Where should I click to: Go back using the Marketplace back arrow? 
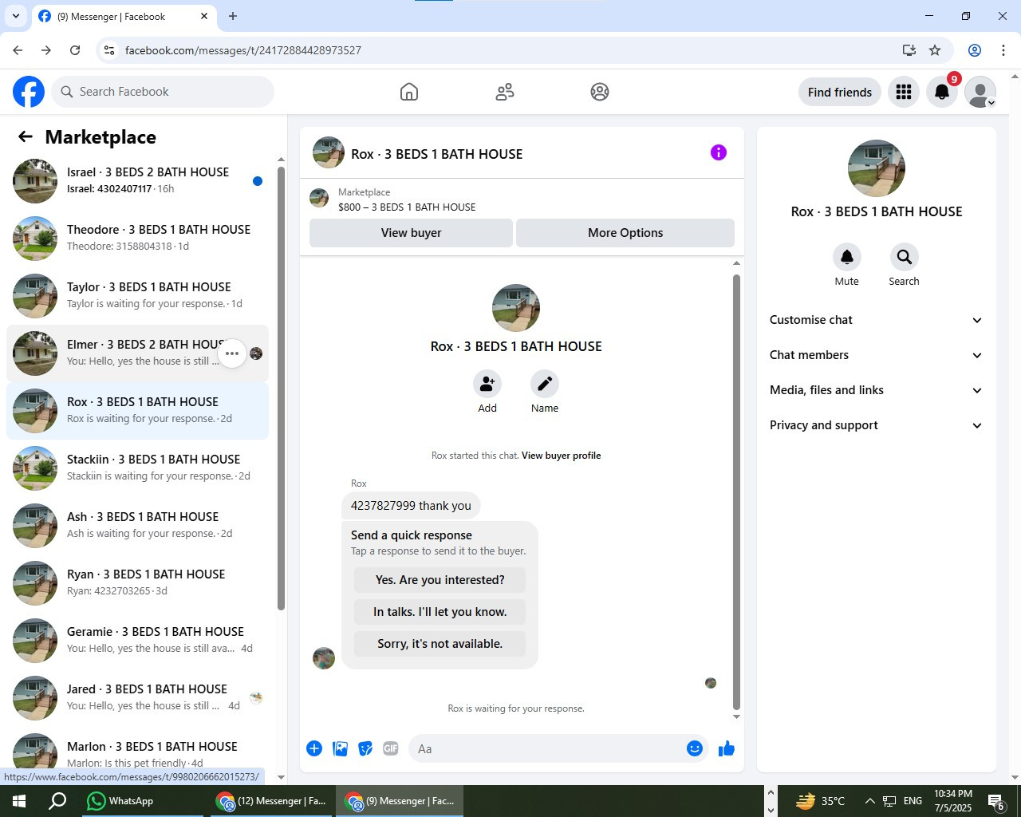tap(26, 136)
